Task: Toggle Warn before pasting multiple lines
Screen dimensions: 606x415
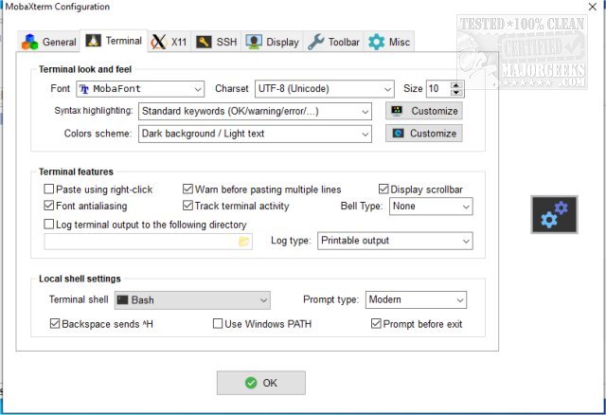Action: pyautogui.click(x=187, y=189)
